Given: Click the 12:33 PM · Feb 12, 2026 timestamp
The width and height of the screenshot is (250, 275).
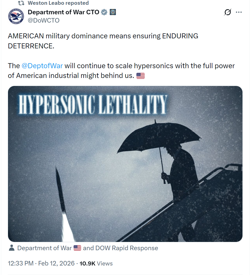Looking at the screenshot, I should coord(41,263).
